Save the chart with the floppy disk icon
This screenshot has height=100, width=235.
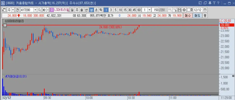[x=179, y=10]
